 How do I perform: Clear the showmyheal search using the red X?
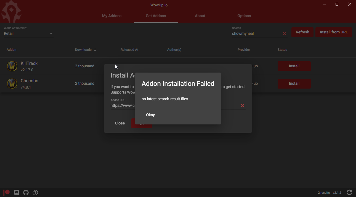pyautogui.click(x=285, y=34)
